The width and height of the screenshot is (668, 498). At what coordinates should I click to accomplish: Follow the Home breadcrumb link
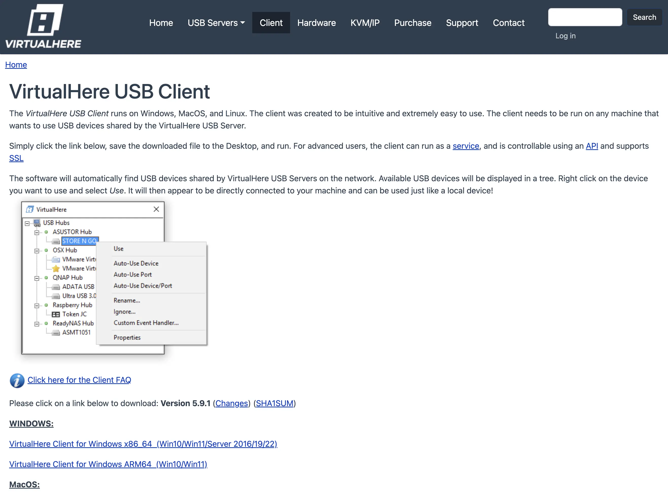coord(16,65)
